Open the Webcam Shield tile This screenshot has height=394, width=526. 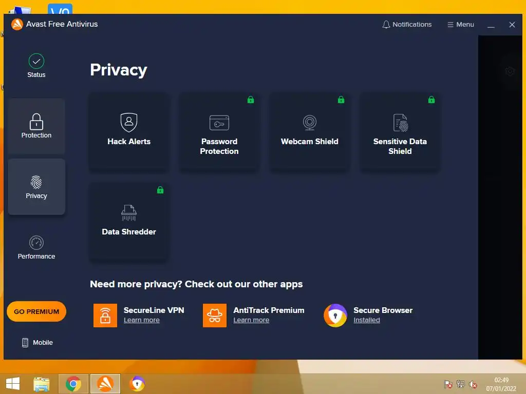coord(309,132)
